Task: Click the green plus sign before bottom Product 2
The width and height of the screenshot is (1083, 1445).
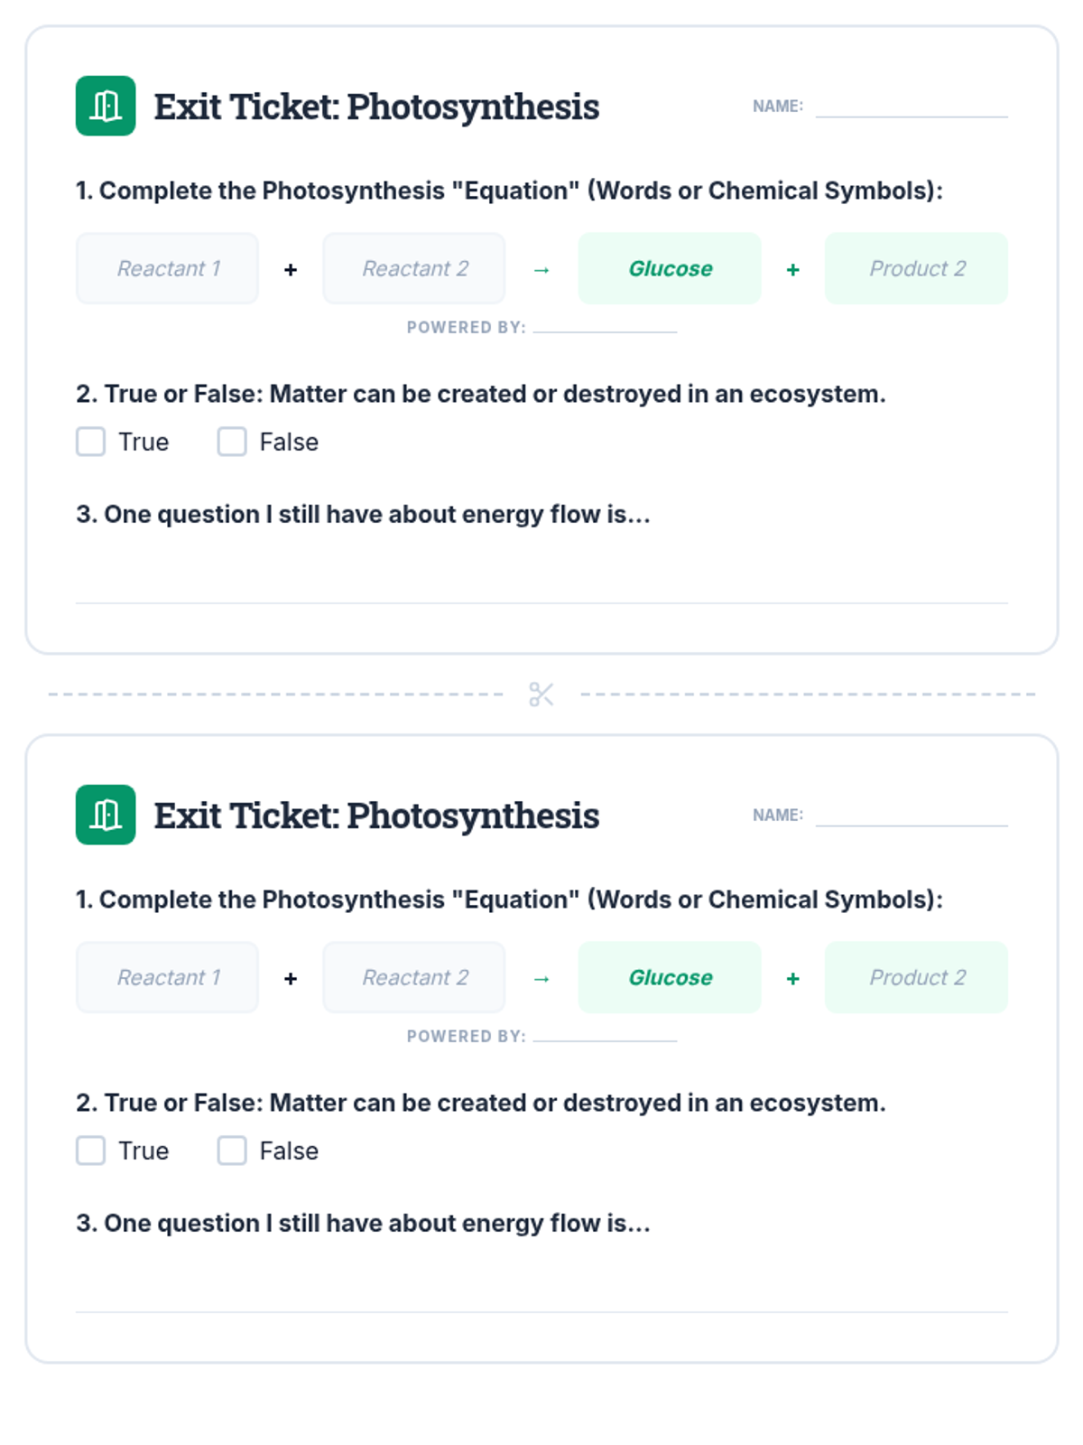Action: coord(792,978)
